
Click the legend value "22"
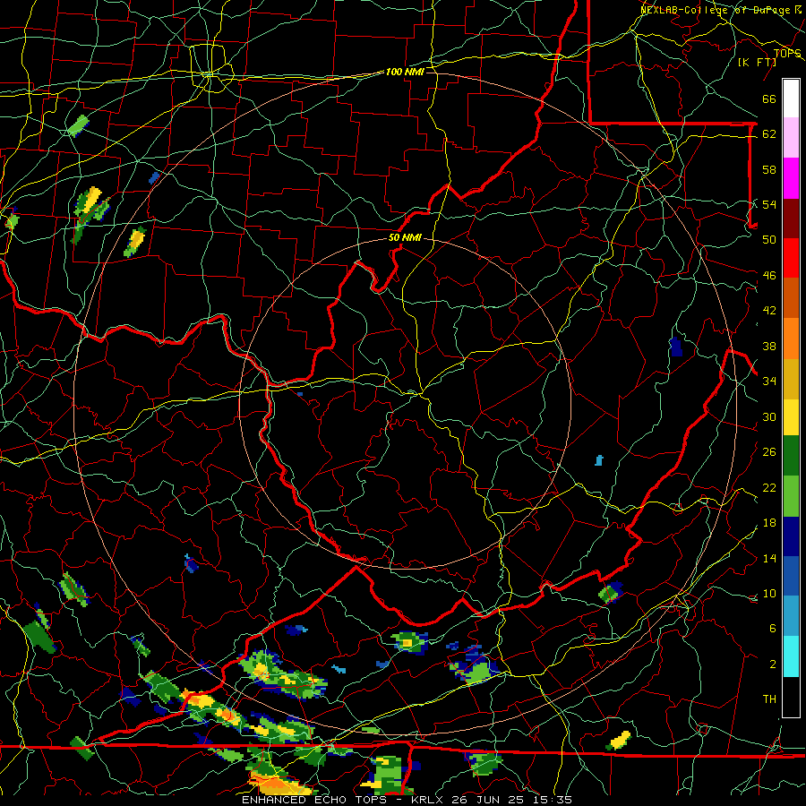coord(769,487)
